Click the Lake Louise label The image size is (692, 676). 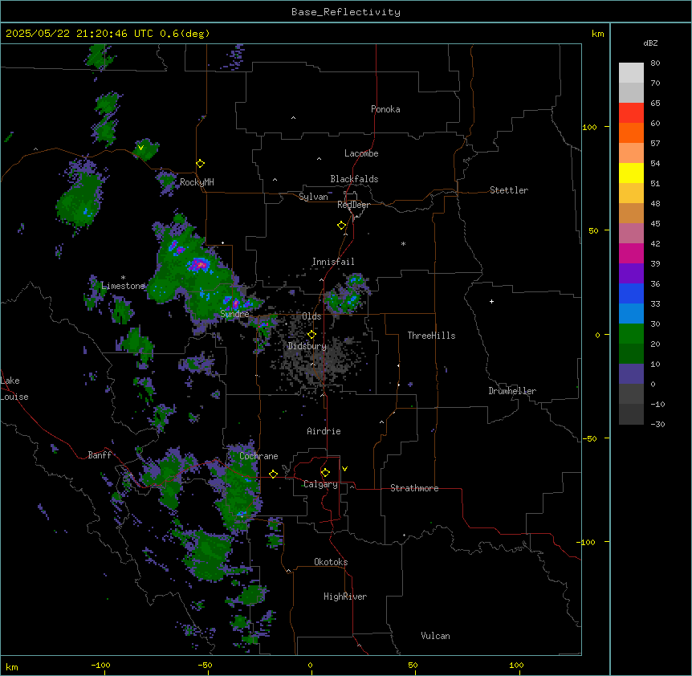(14, 389)
